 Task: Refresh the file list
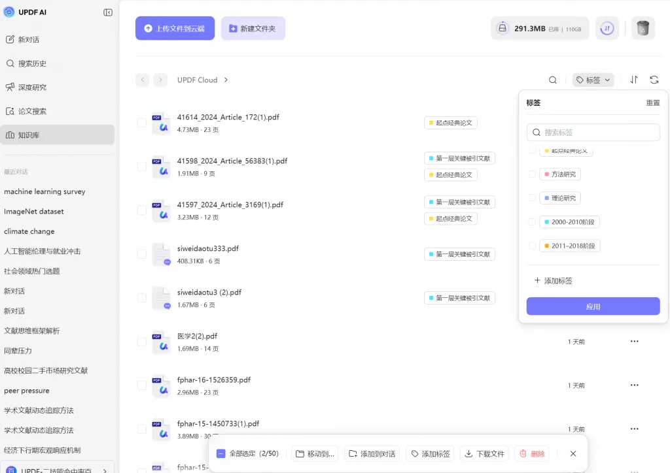[654, 80]
